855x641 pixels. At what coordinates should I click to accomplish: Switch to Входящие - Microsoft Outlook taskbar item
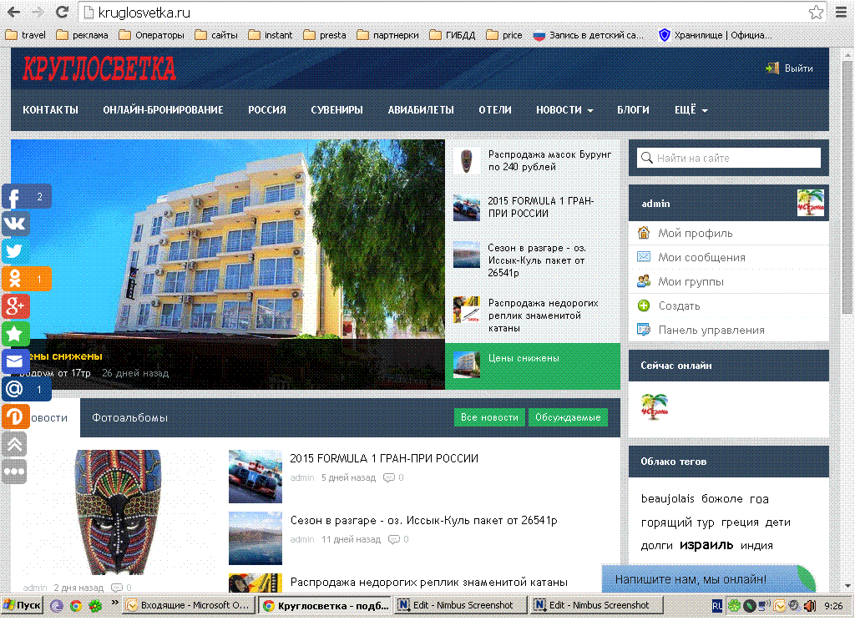[x=190, y=605]
